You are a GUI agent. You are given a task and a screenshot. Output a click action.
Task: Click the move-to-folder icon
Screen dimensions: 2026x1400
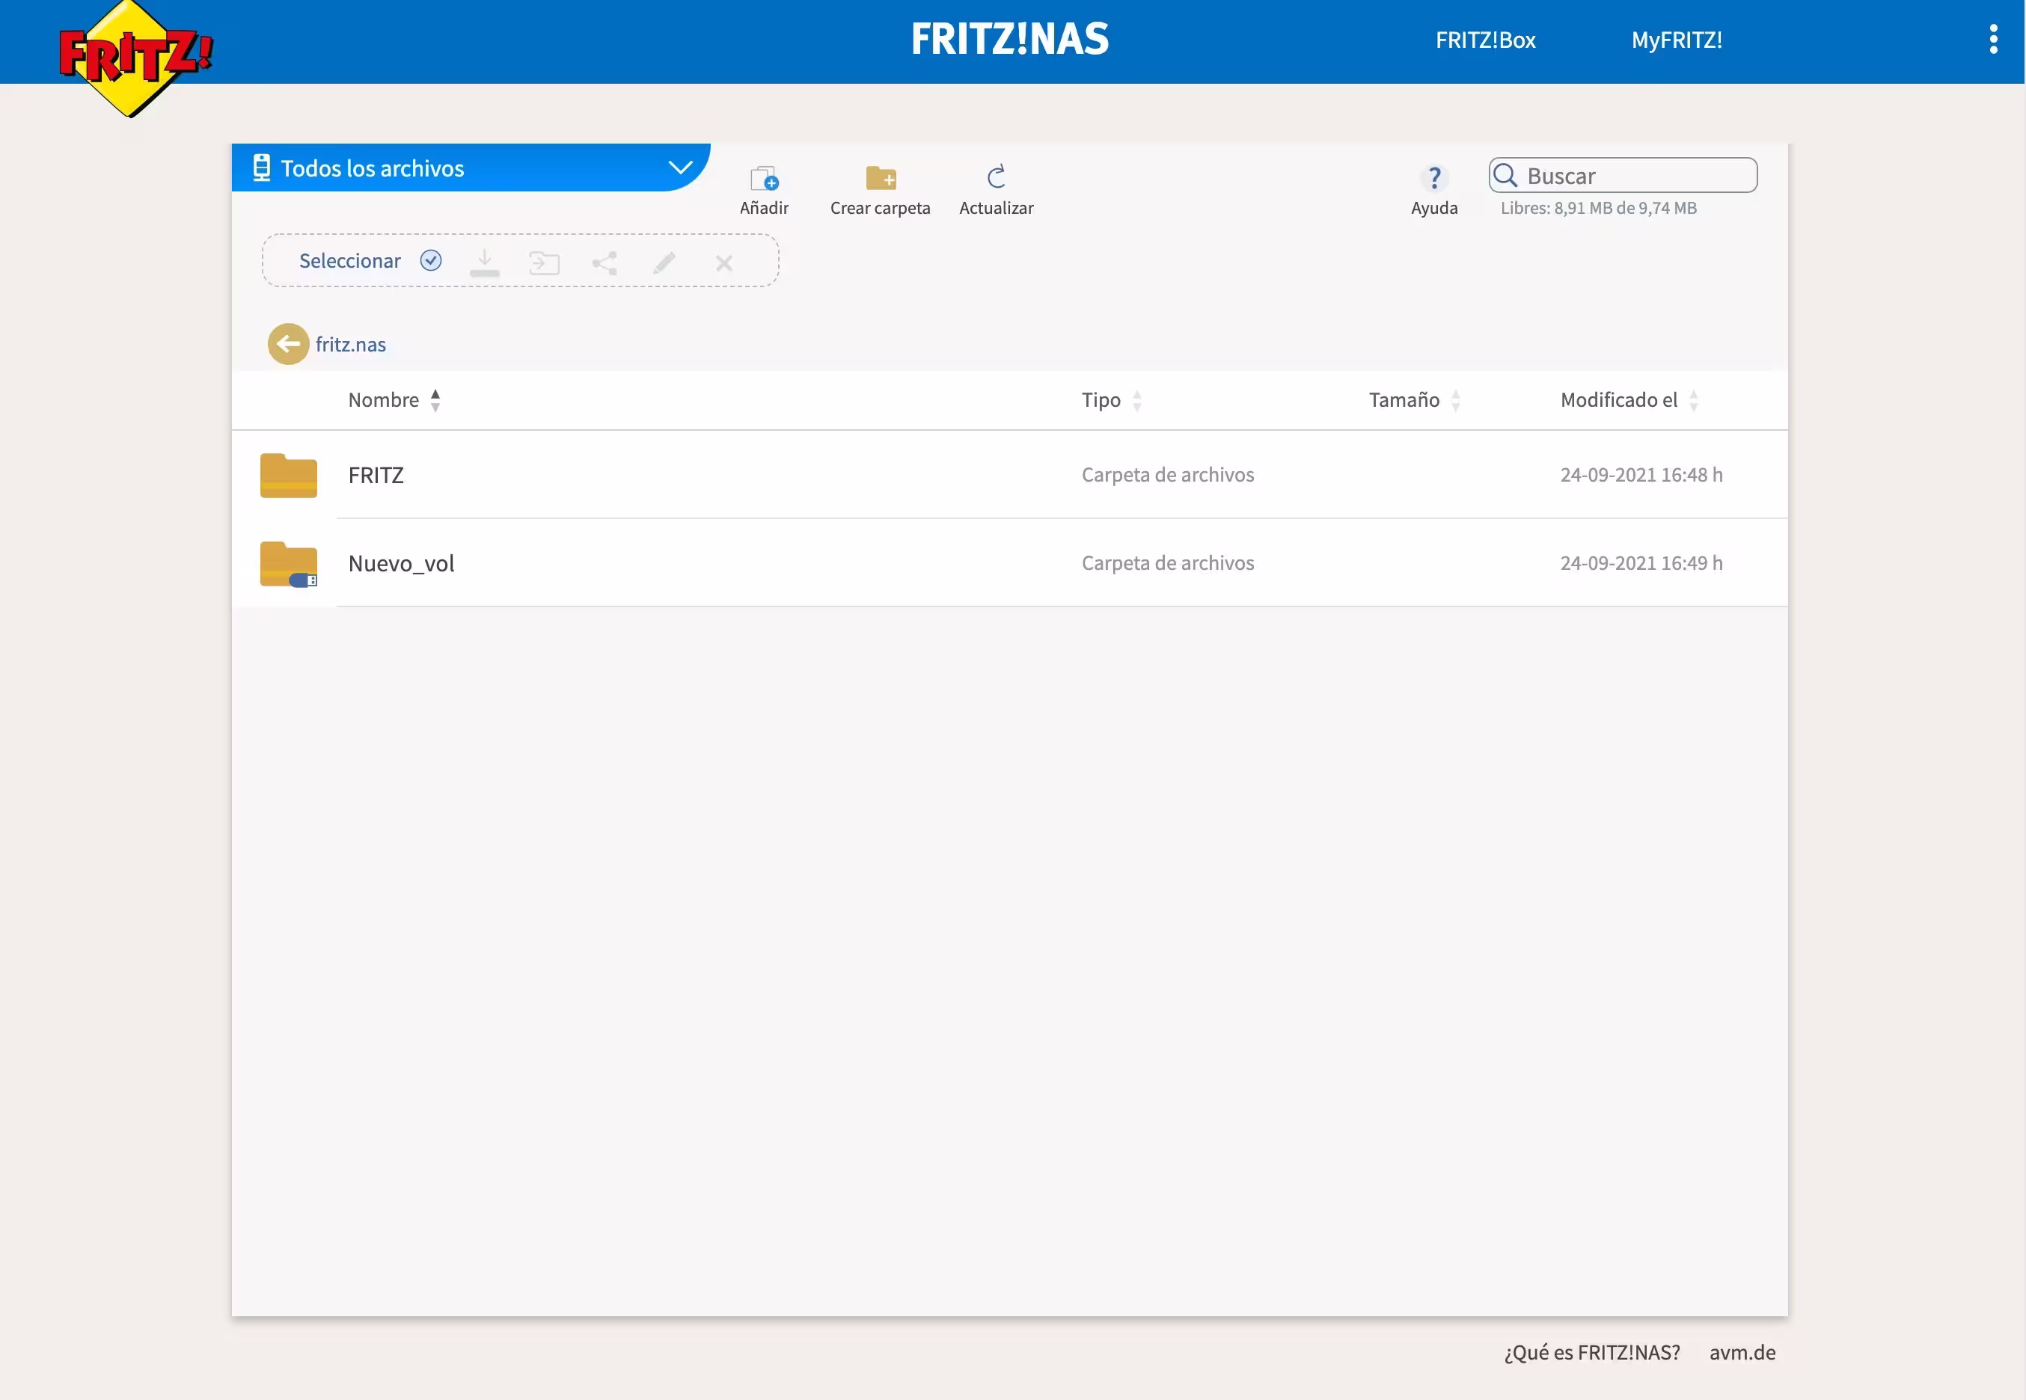click(544, 262)
